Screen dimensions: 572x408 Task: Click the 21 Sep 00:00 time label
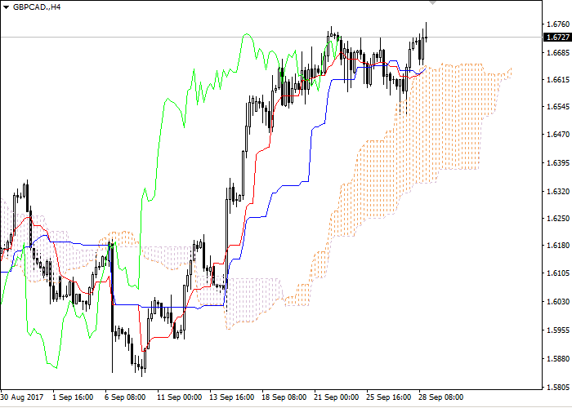click(336, 397)
